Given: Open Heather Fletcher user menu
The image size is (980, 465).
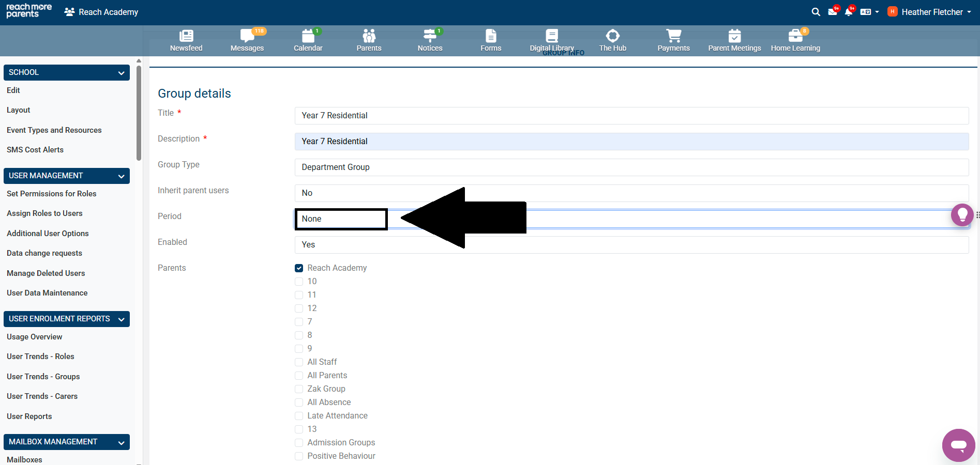Looking at the screenshot, I should (930, 12).
